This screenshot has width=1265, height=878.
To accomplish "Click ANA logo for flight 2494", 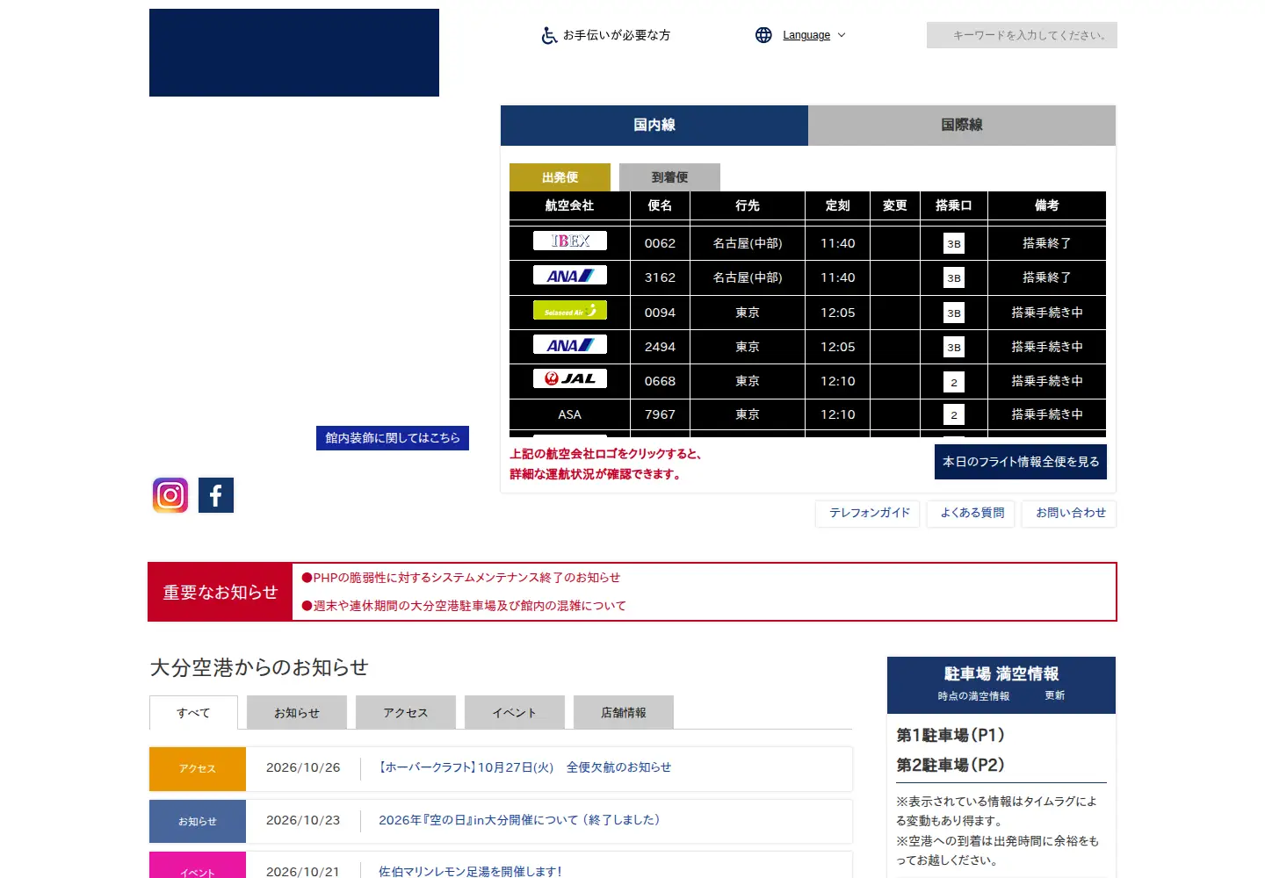I will pyautogui.click(x=570, y=344).
